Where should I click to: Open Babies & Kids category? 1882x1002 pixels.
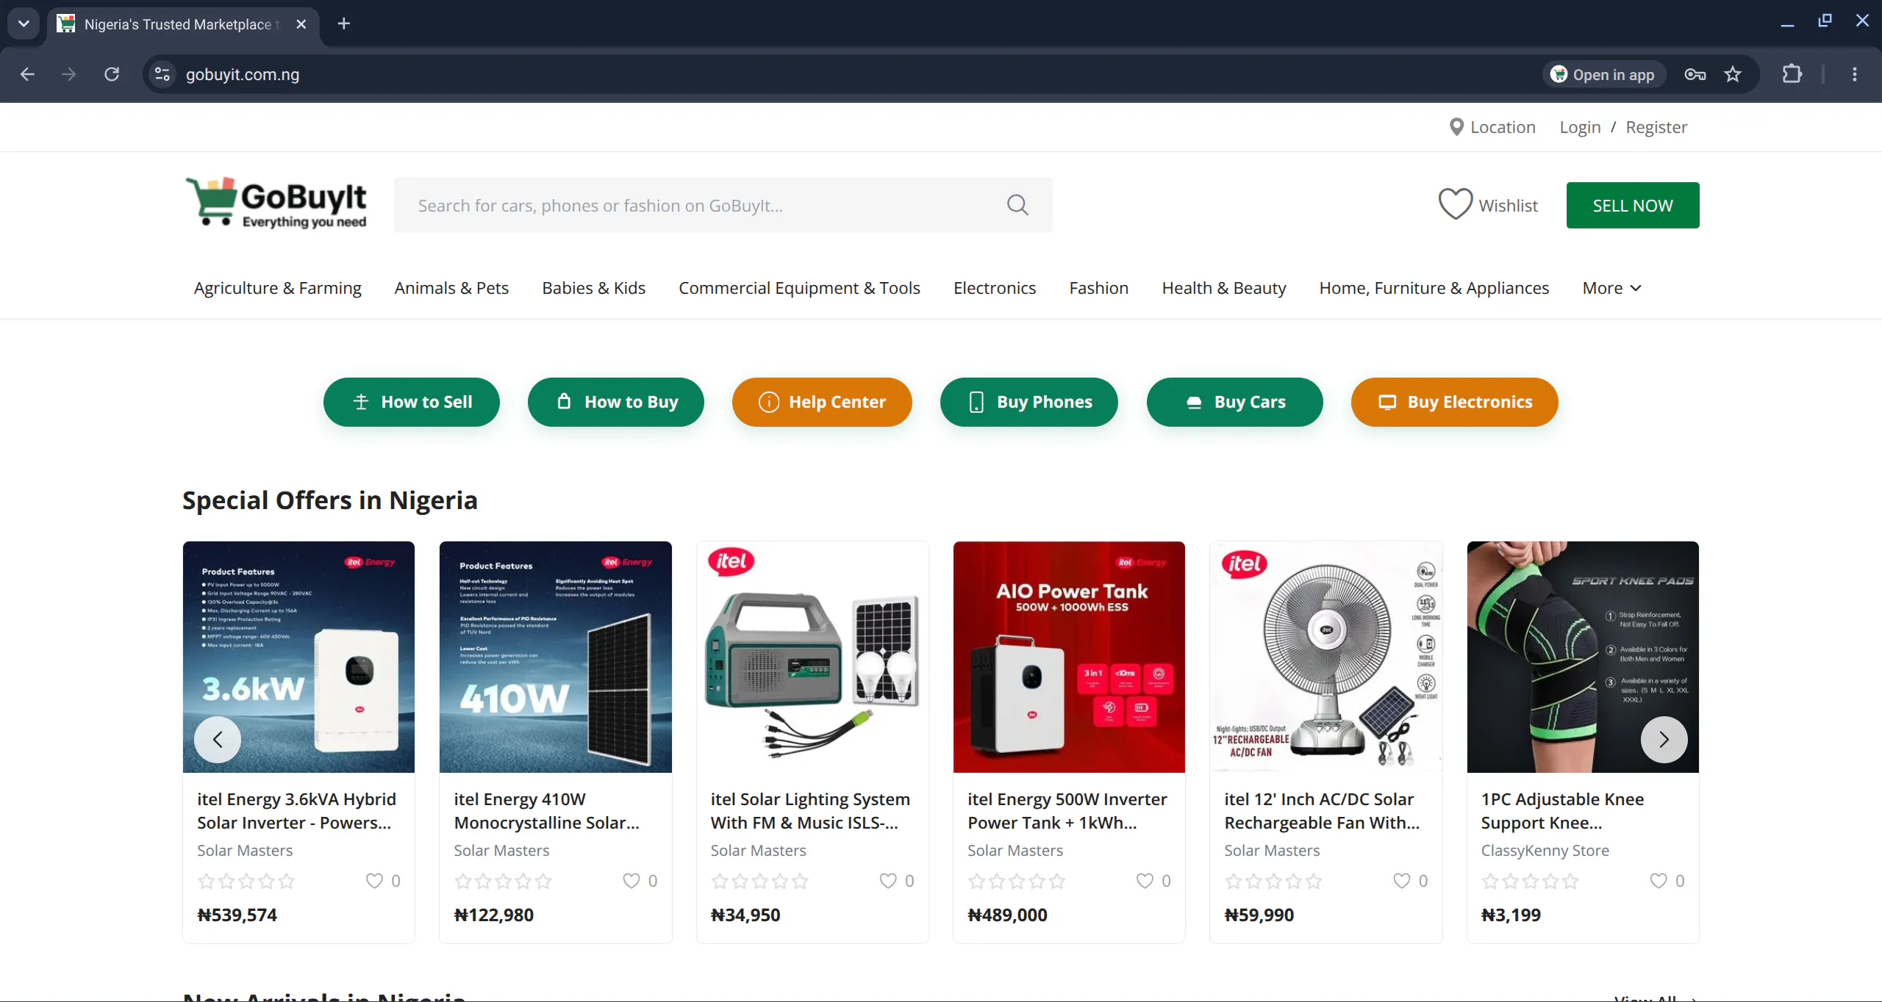[x=593, y=288]
